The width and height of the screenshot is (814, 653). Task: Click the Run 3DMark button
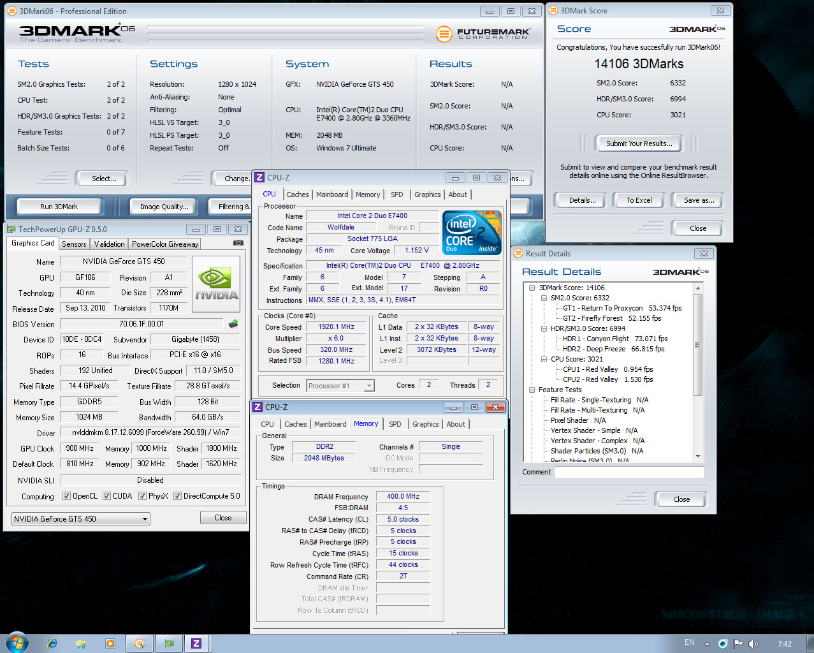tap(59, 207)
